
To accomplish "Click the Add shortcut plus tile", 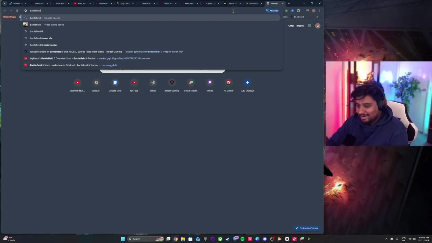I will pyautogui.click(x=247, y=85).
